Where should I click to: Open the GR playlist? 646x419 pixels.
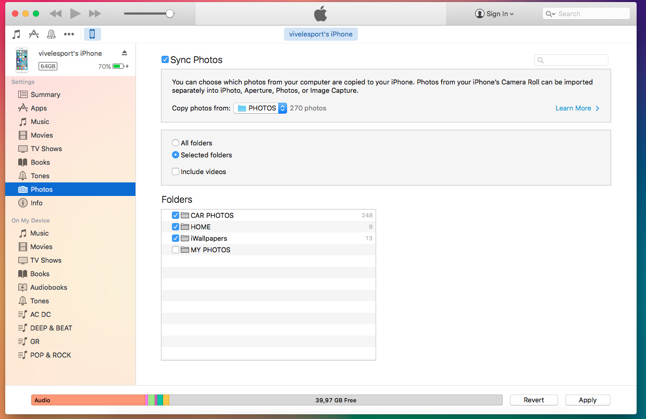(70, 341)
